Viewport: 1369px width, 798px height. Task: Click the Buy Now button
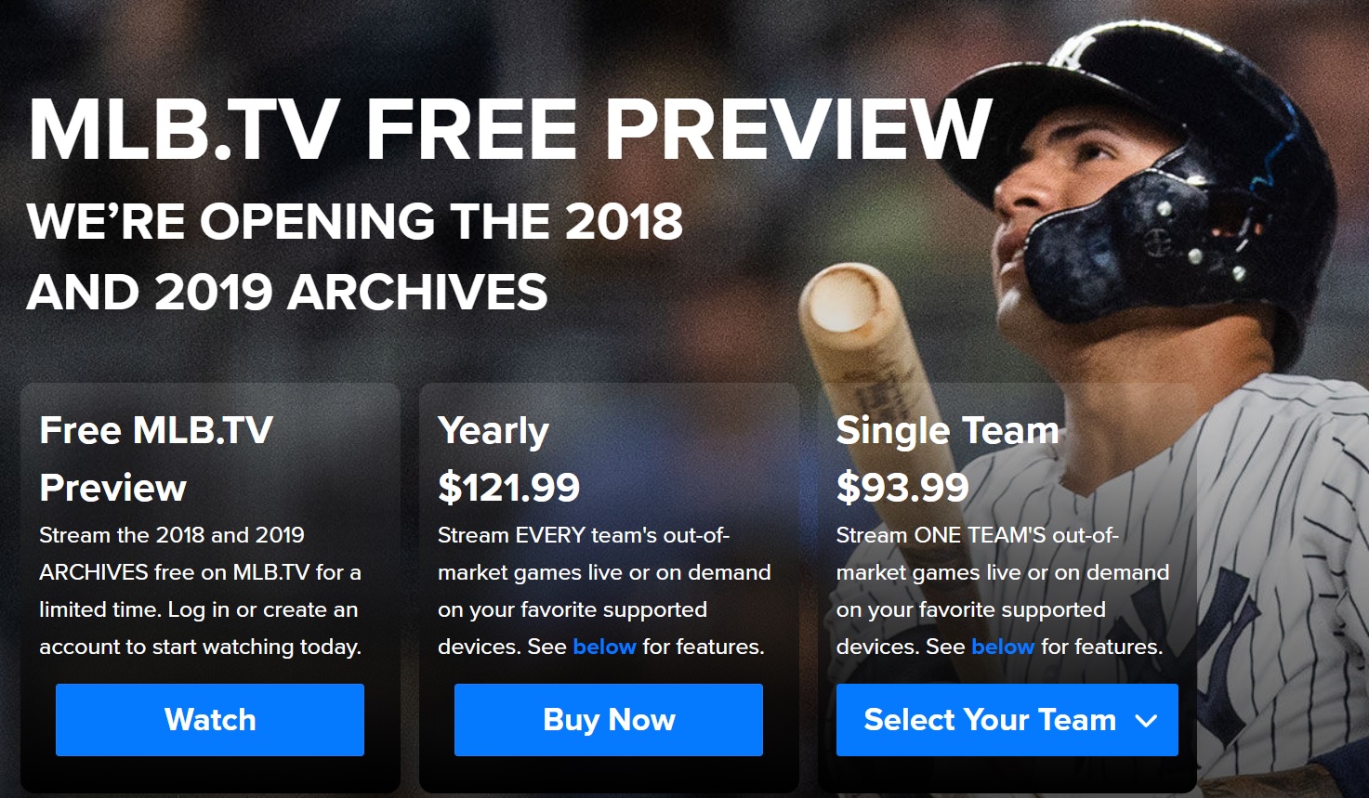(609, 720)
